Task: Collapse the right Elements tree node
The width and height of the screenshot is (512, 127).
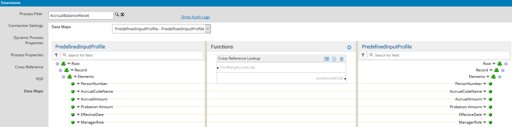Action: pyautogui.click(x=500, y=77)
